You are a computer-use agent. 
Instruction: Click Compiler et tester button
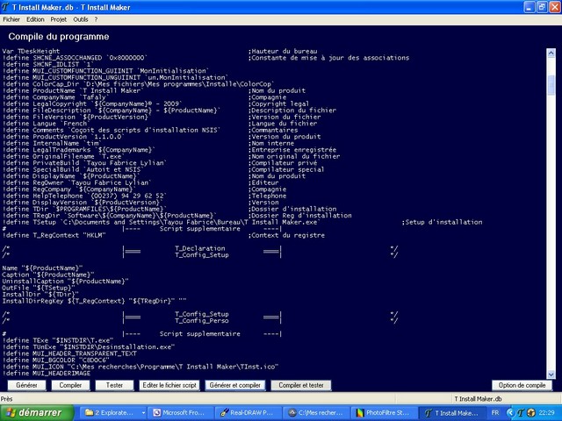tap(301, 385)
